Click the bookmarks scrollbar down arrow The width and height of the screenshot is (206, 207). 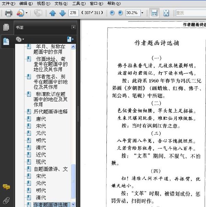click(73, 204)
